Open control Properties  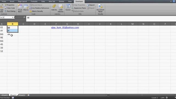[10, 5]
